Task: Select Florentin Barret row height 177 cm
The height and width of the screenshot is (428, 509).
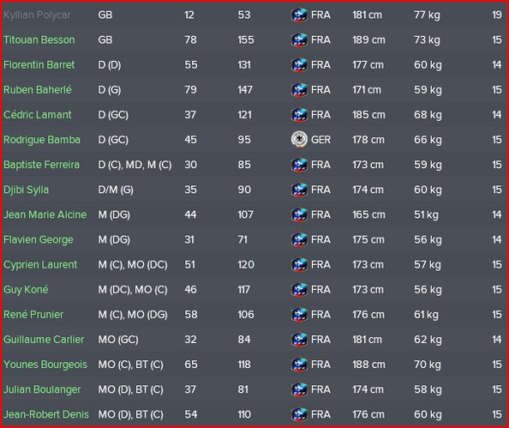Action: tap(368, 65)
